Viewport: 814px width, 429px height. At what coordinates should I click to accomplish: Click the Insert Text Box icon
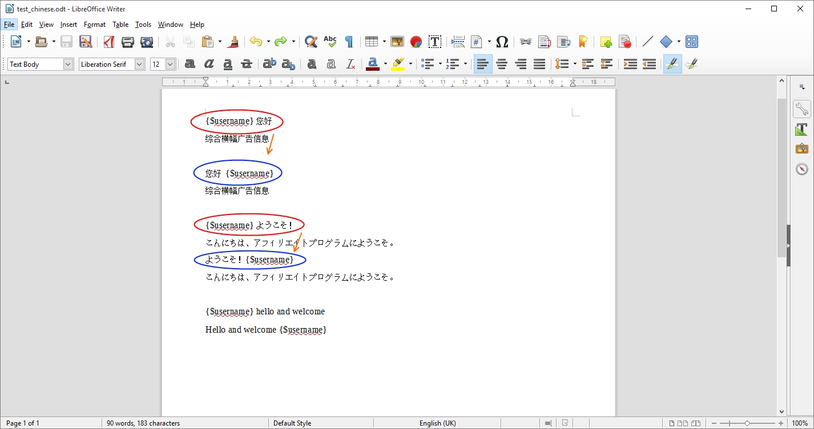(435, 42)
